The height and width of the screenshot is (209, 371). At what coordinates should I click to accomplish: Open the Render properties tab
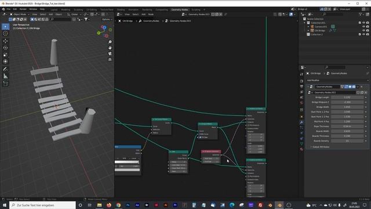tap(301, 81)
